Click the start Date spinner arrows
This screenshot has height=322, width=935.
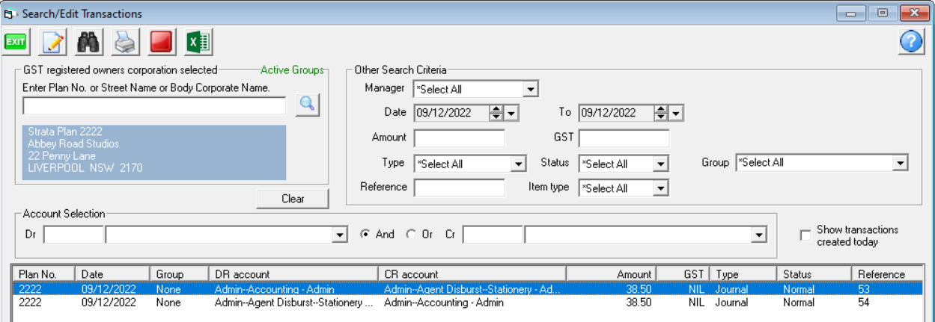(496, 114)
